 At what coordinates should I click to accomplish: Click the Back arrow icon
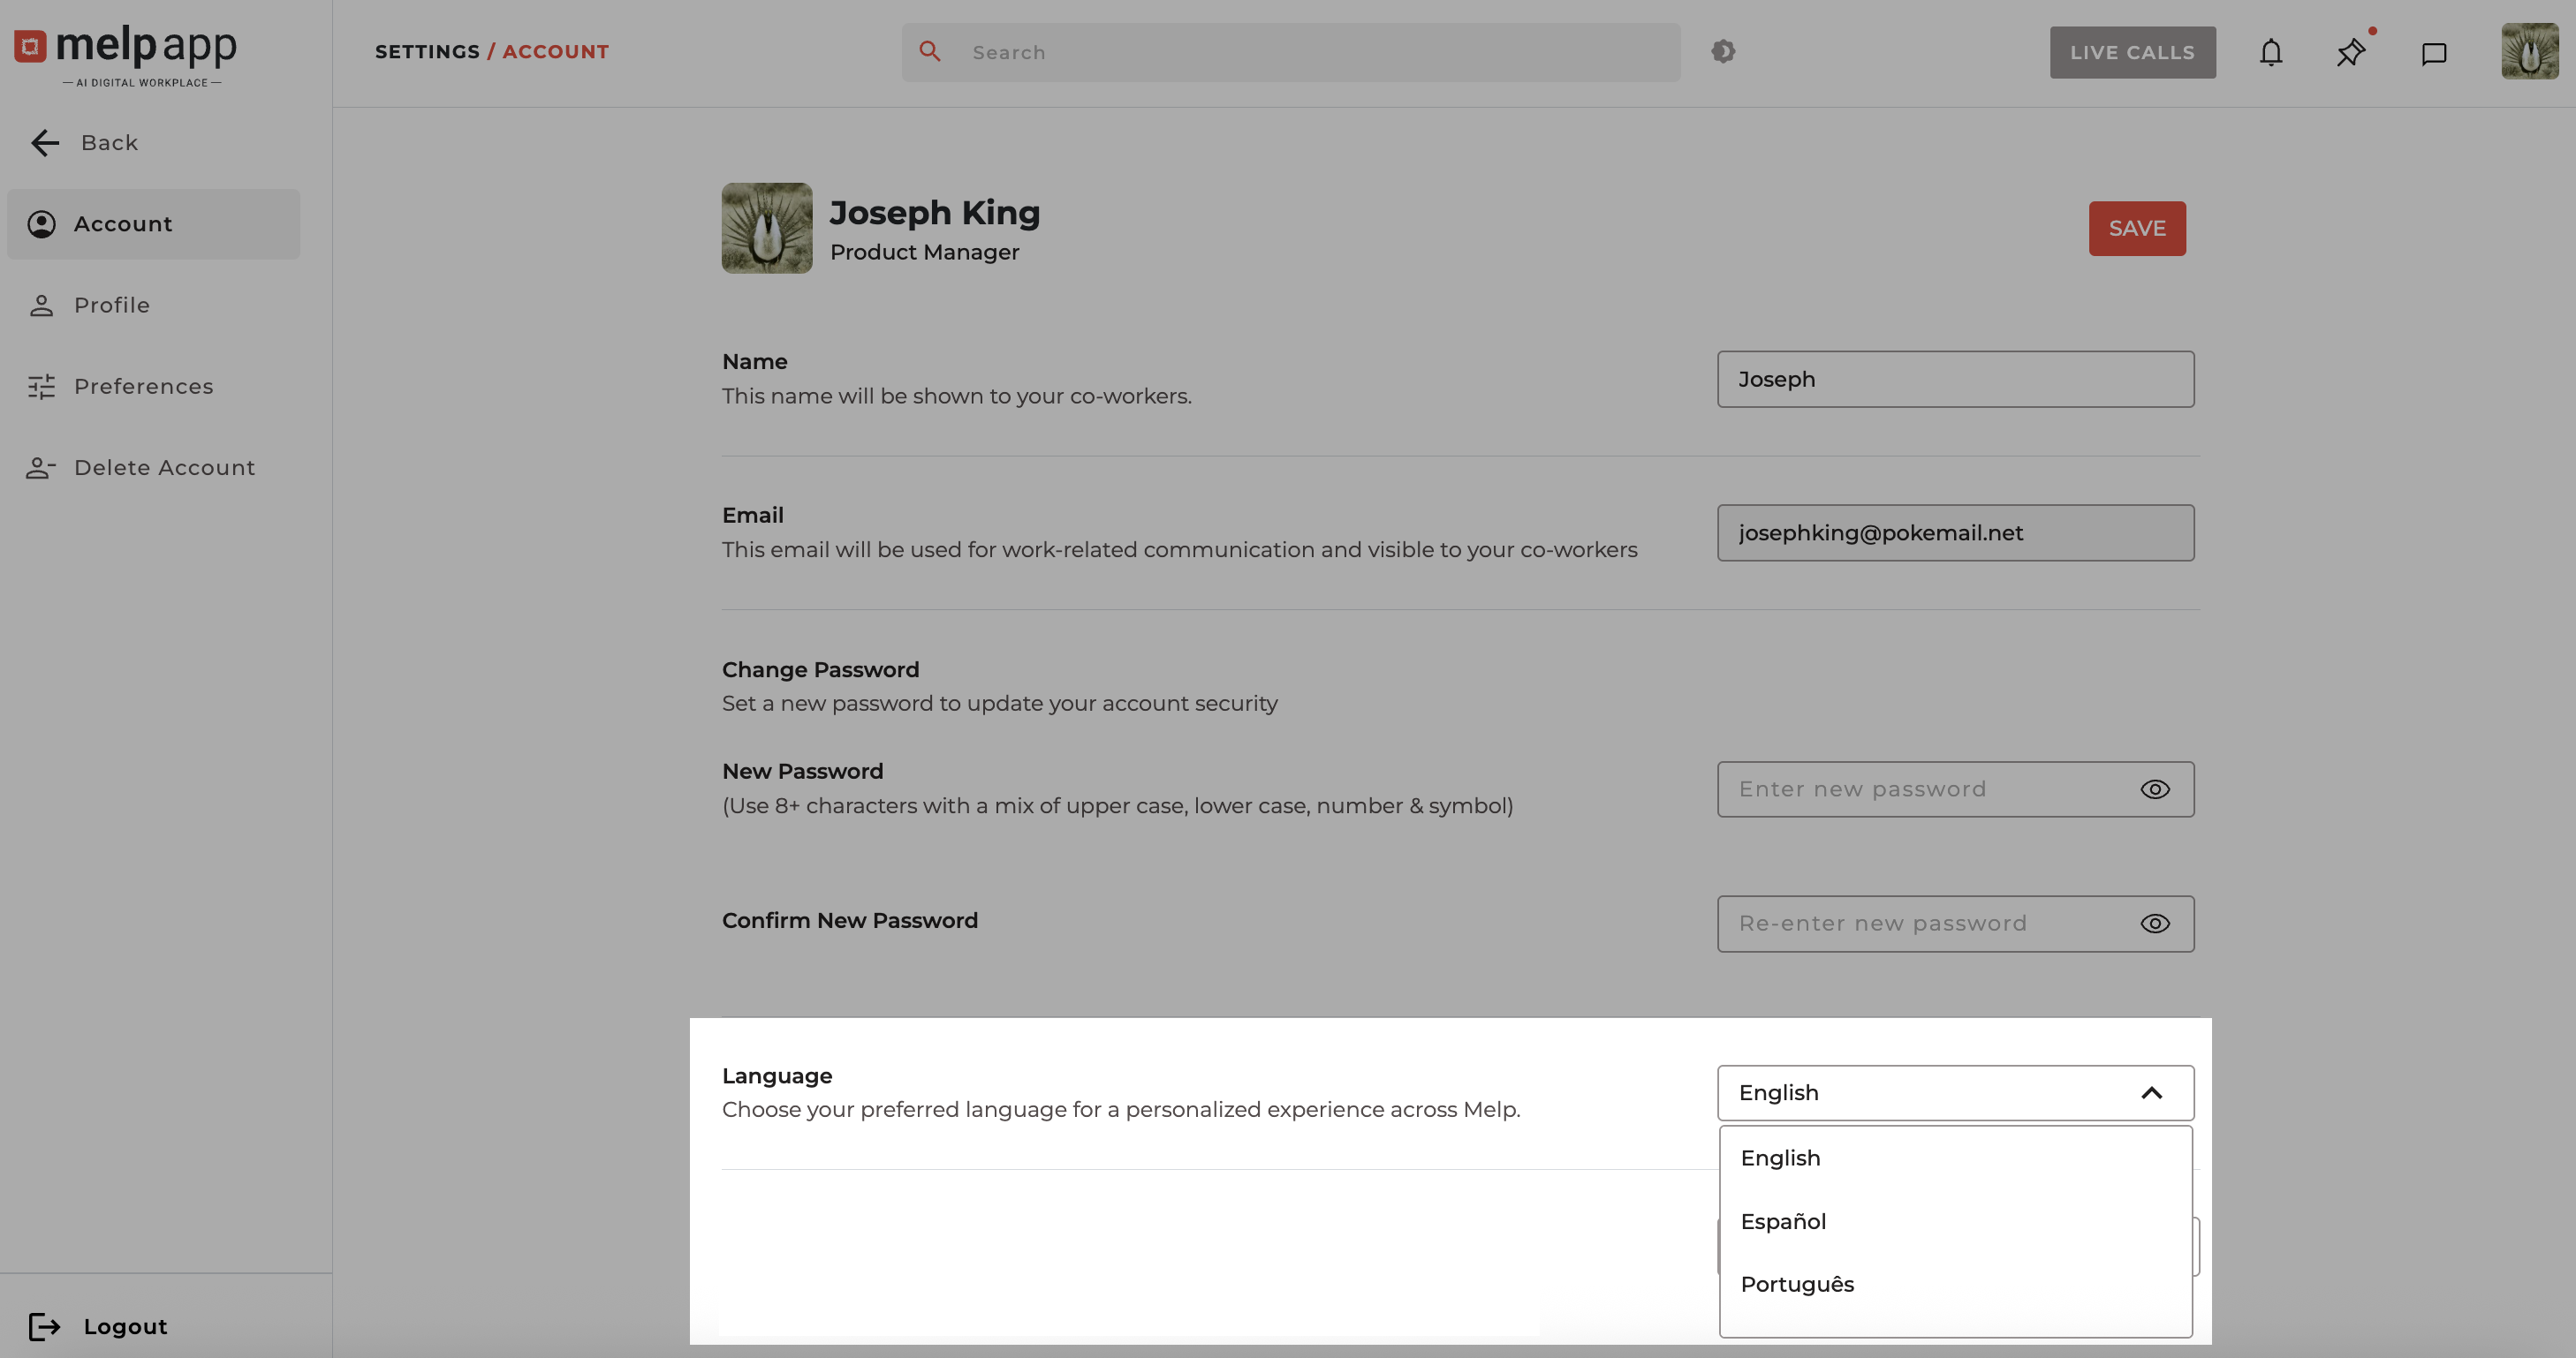[x=45, y=143]
